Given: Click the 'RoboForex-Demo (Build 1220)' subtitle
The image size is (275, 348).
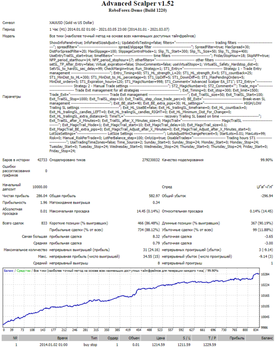Looking at the screenshot, I should tap(137, 10).
